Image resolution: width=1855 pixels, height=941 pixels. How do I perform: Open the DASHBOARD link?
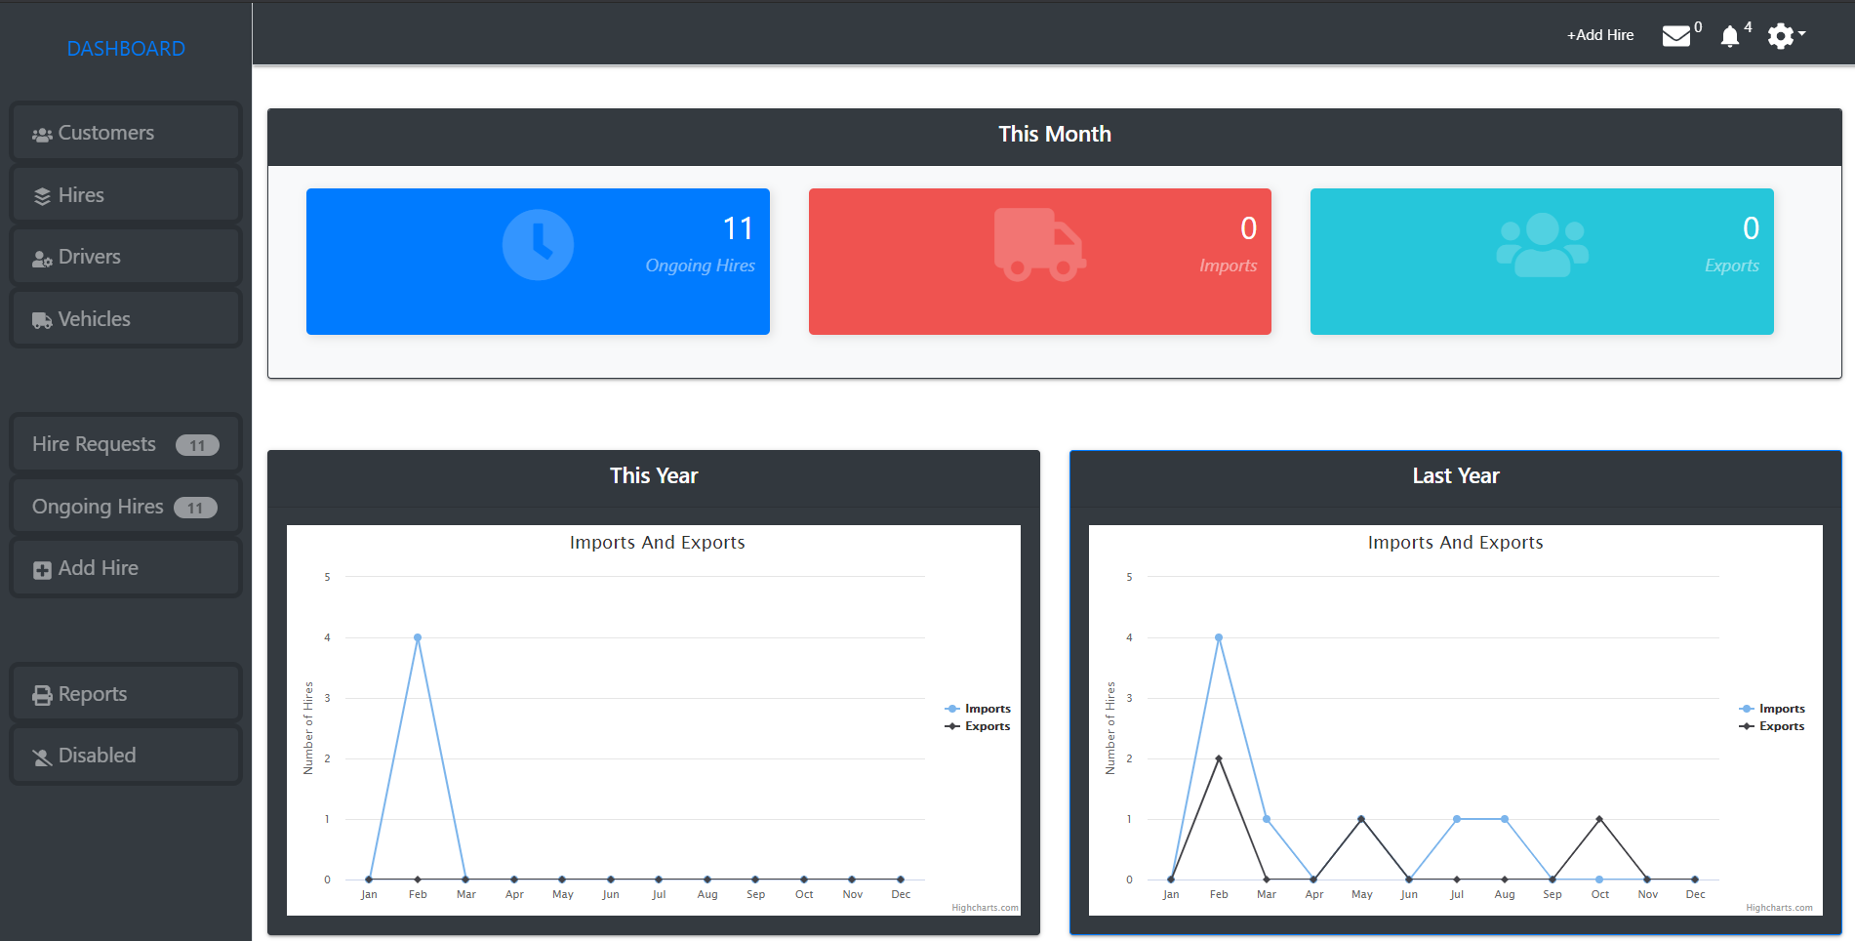(126, 49)
